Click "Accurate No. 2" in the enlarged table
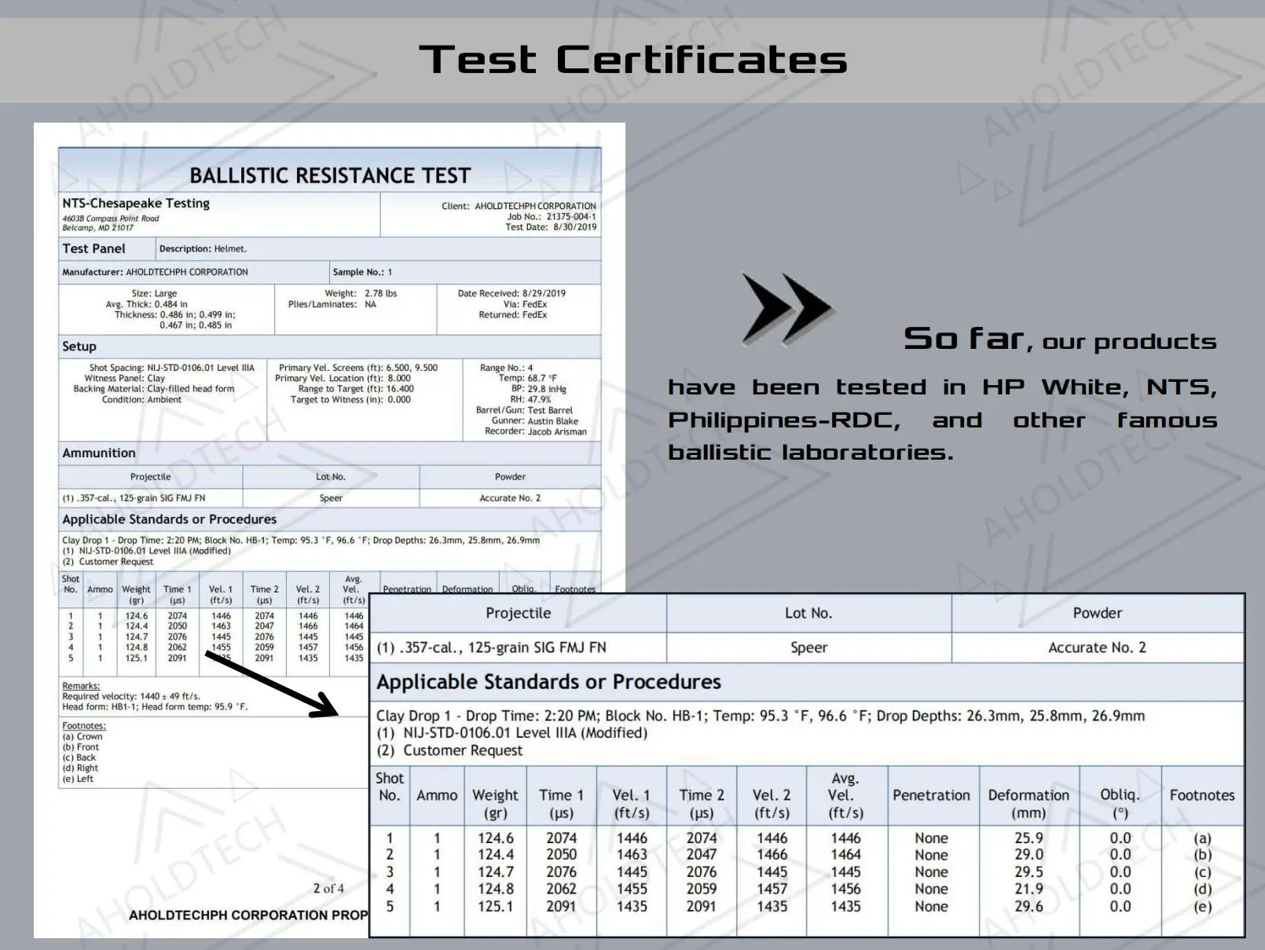The height and width of the screenshot is (950, 1265). [x=1097, y=647]
